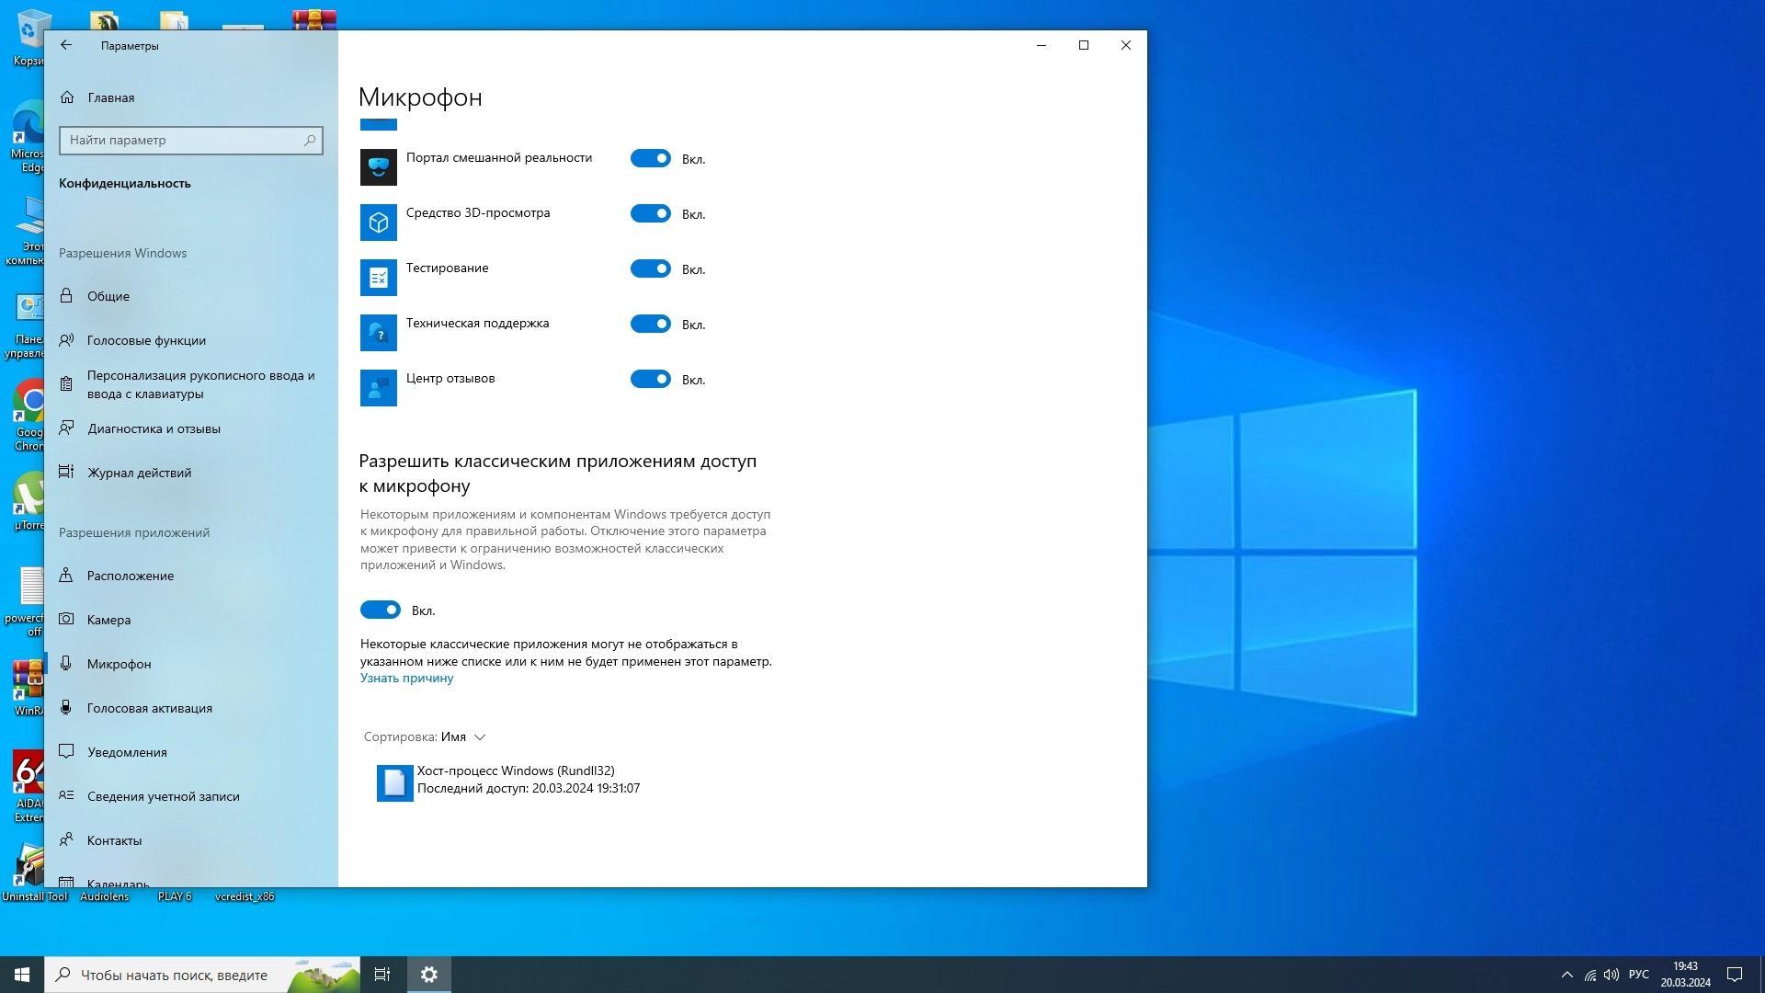This screenshot has height=993, width=1765.
Task: Minimize the Параметры settings window
Action: (x=1042, y=45)
